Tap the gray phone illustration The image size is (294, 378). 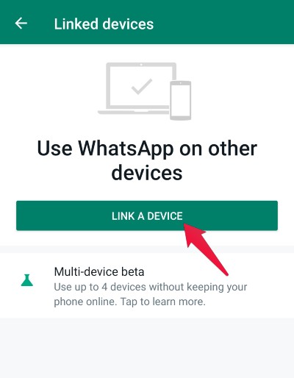point(181,101)
